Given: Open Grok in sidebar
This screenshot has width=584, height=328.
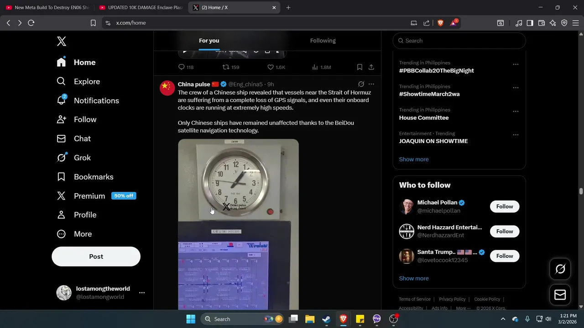Looking at the screenshot, I should tap(73, 158).
